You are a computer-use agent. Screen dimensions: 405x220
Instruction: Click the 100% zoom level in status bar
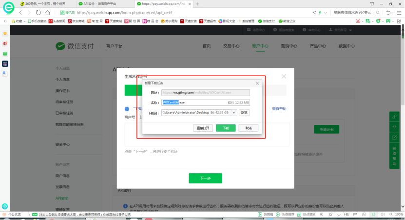click(399, 214)
